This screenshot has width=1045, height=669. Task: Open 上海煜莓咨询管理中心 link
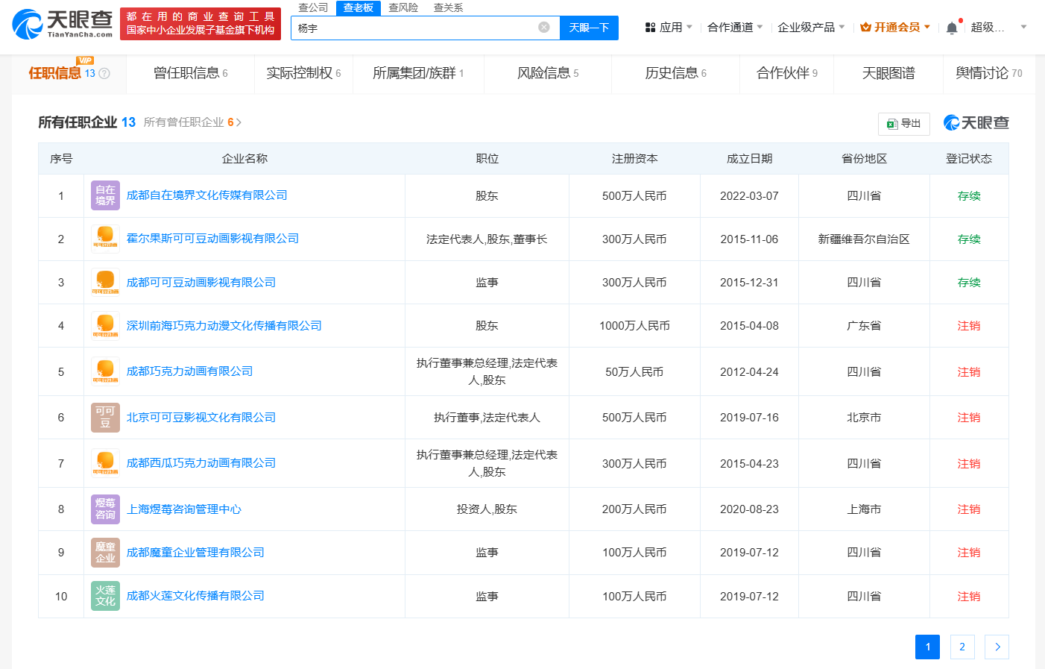tap(184, 509)
